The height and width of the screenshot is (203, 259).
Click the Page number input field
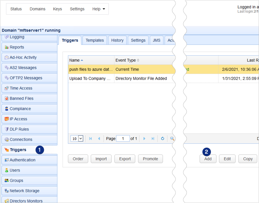(x=123, y=139)
